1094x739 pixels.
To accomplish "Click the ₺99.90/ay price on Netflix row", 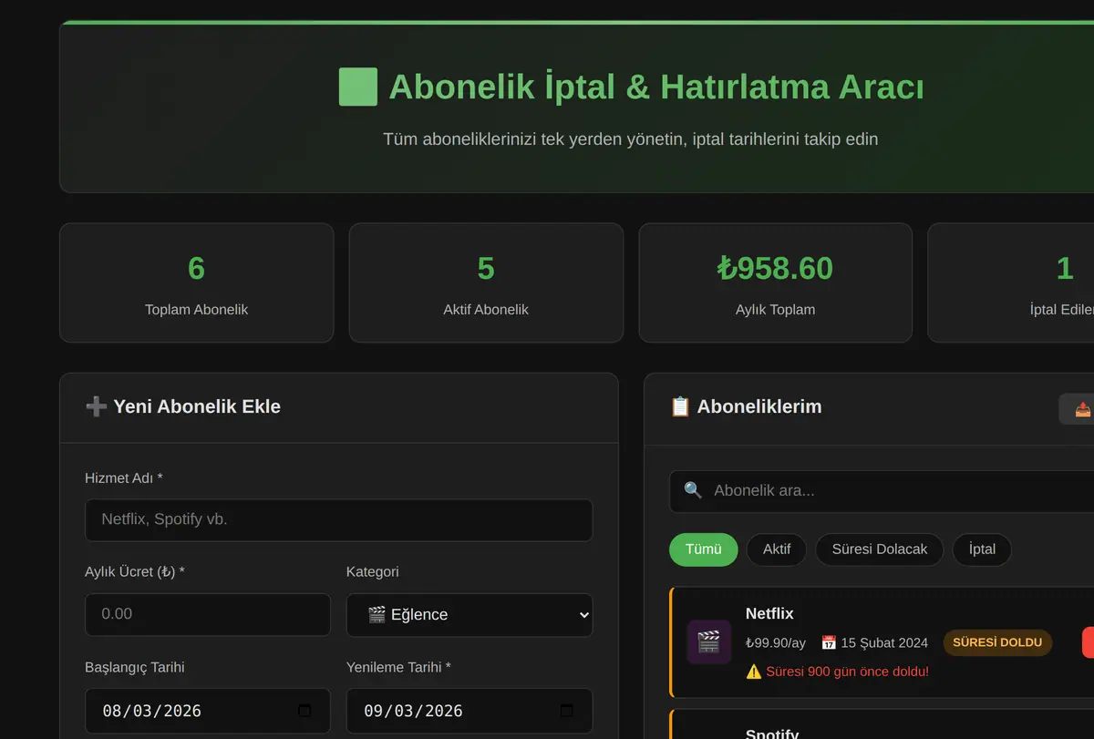I will point(776,642).
